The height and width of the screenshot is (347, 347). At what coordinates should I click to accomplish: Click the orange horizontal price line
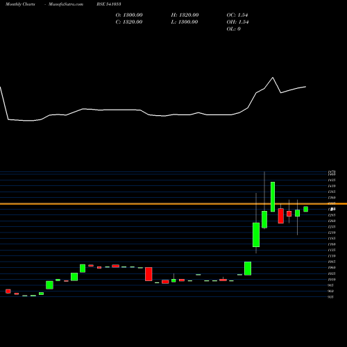[173, 204]
